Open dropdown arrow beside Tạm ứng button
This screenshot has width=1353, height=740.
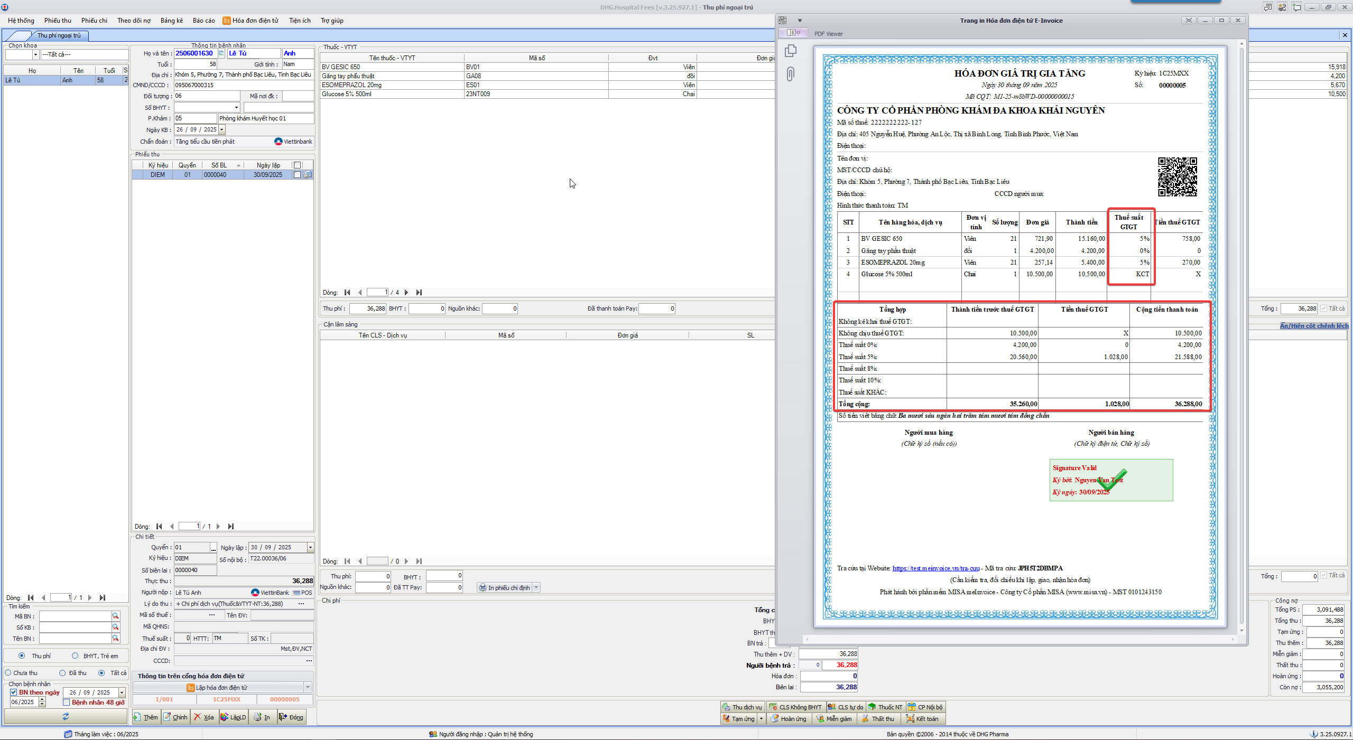pos(761,718)
